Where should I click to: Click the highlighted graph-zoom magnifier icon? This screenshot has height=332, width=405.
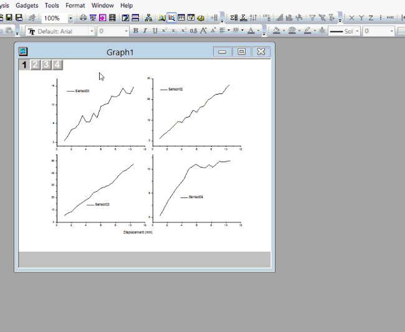point(171,17)
